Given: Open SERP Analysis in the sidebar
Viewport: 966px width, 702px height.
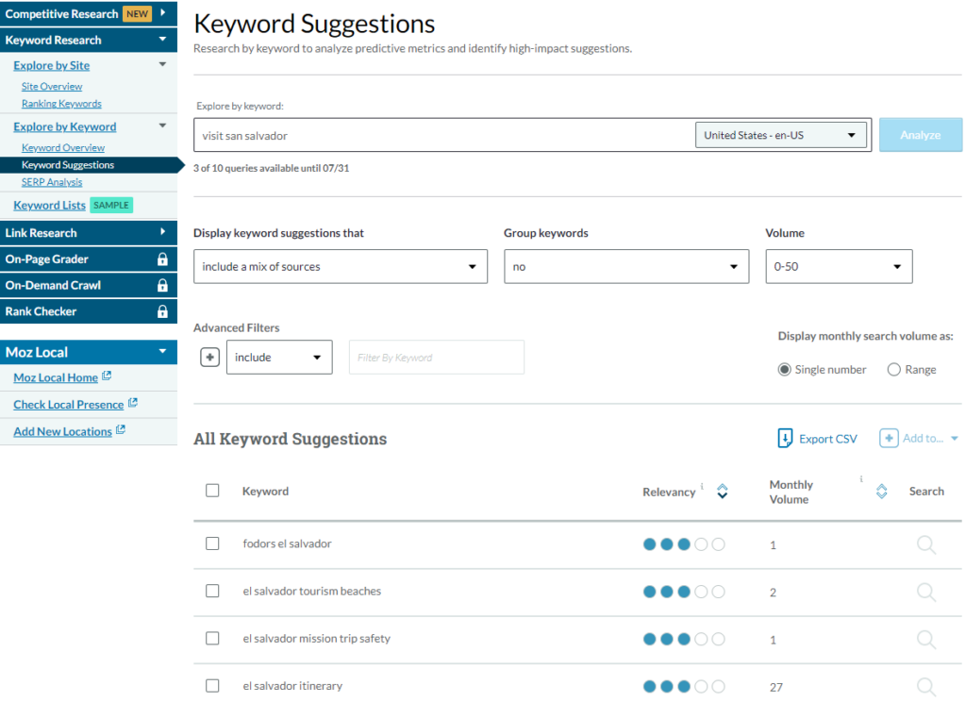Looking at the screenshot, I should point(52,182).
